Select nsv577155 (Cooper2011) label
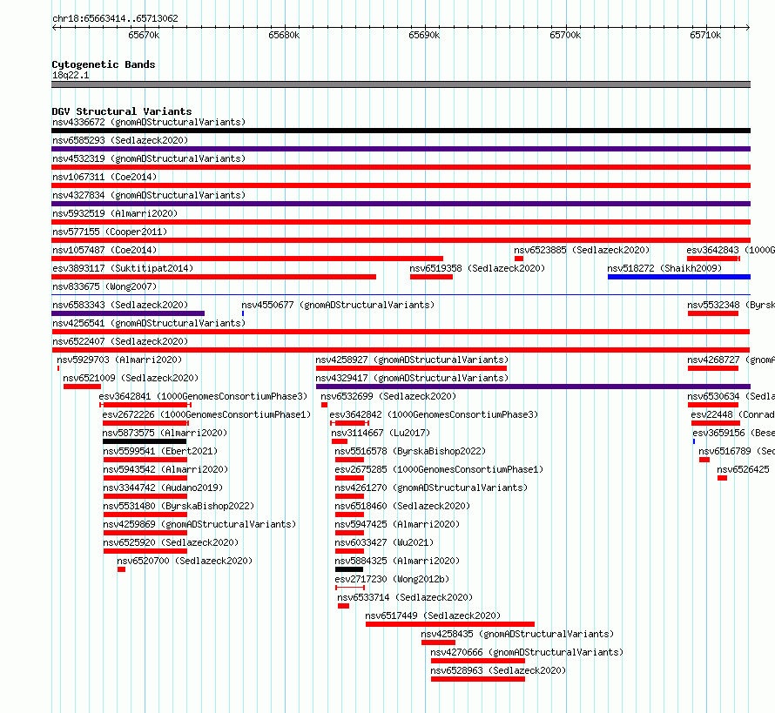Screen dimensions: 775x713 click(110, 232)
